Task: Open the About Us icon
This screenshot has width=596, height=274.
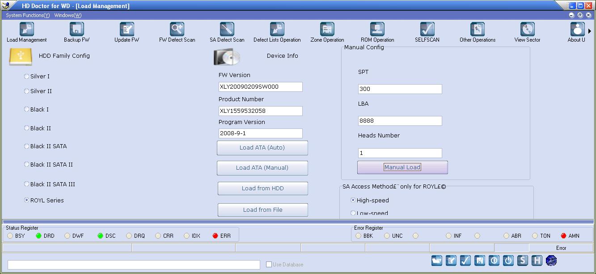Action: tap(577, 30)
